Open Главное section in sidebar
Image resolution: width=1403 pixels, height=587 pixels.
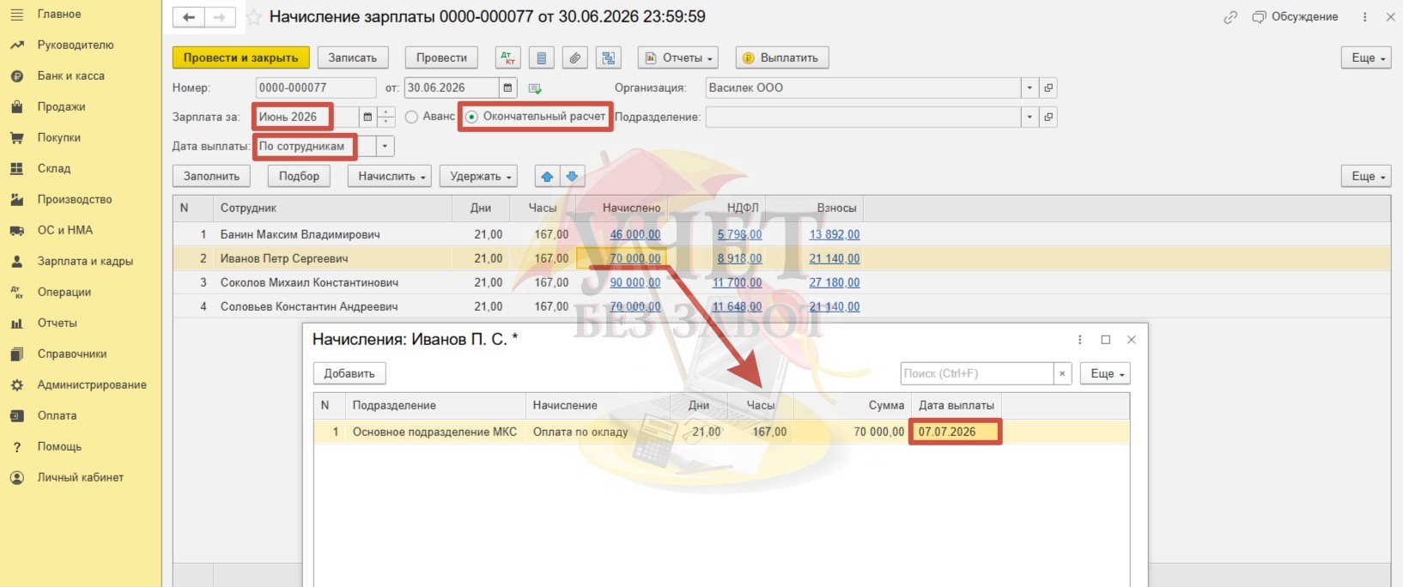click(58, 14)
